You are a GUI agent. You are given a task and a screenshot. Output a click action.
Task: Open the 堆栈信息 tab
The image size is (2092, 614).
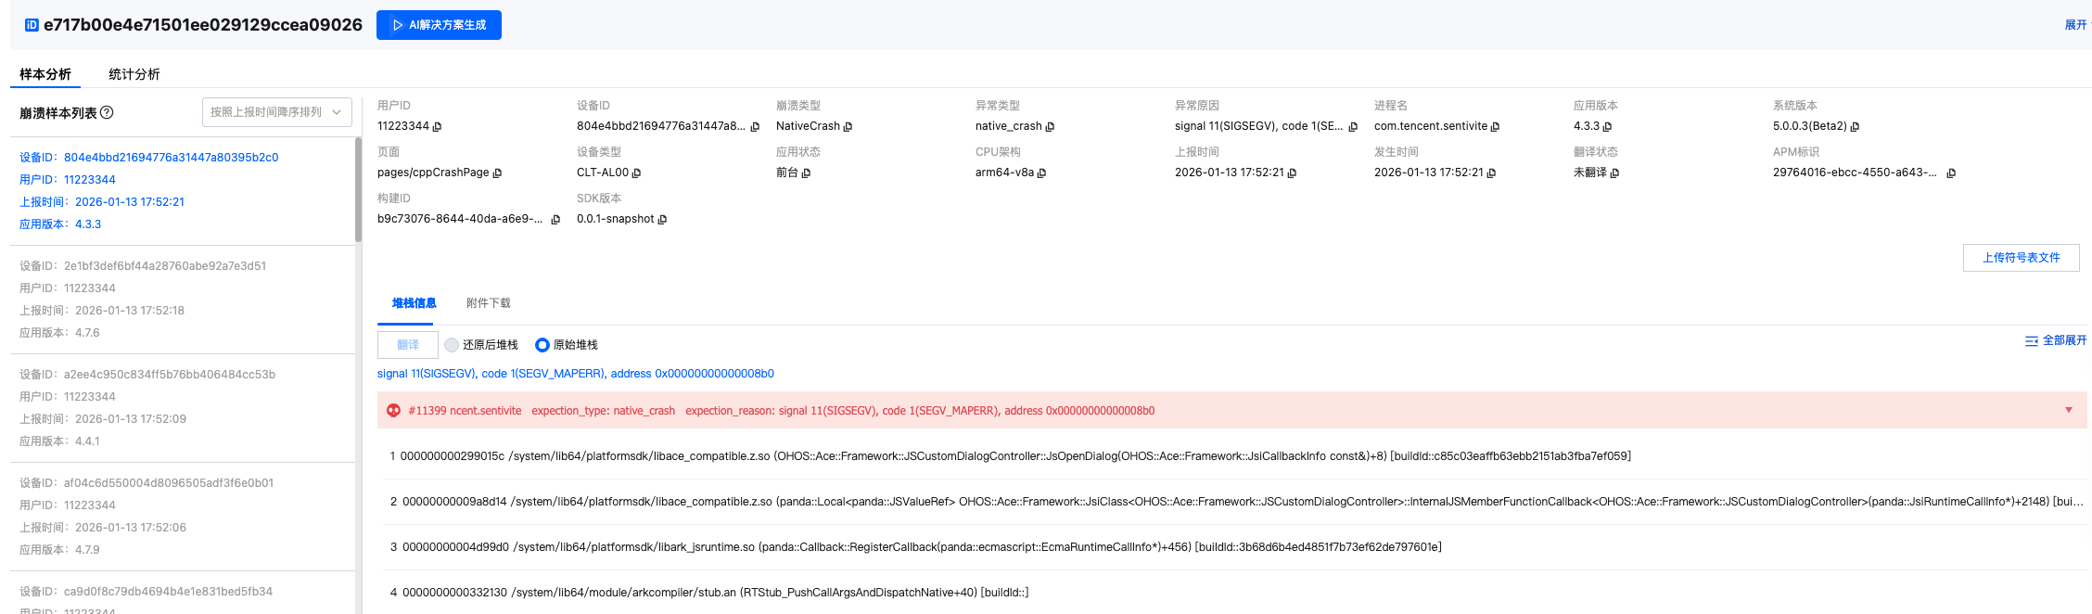pyautogui.click(x=414, y=303)
